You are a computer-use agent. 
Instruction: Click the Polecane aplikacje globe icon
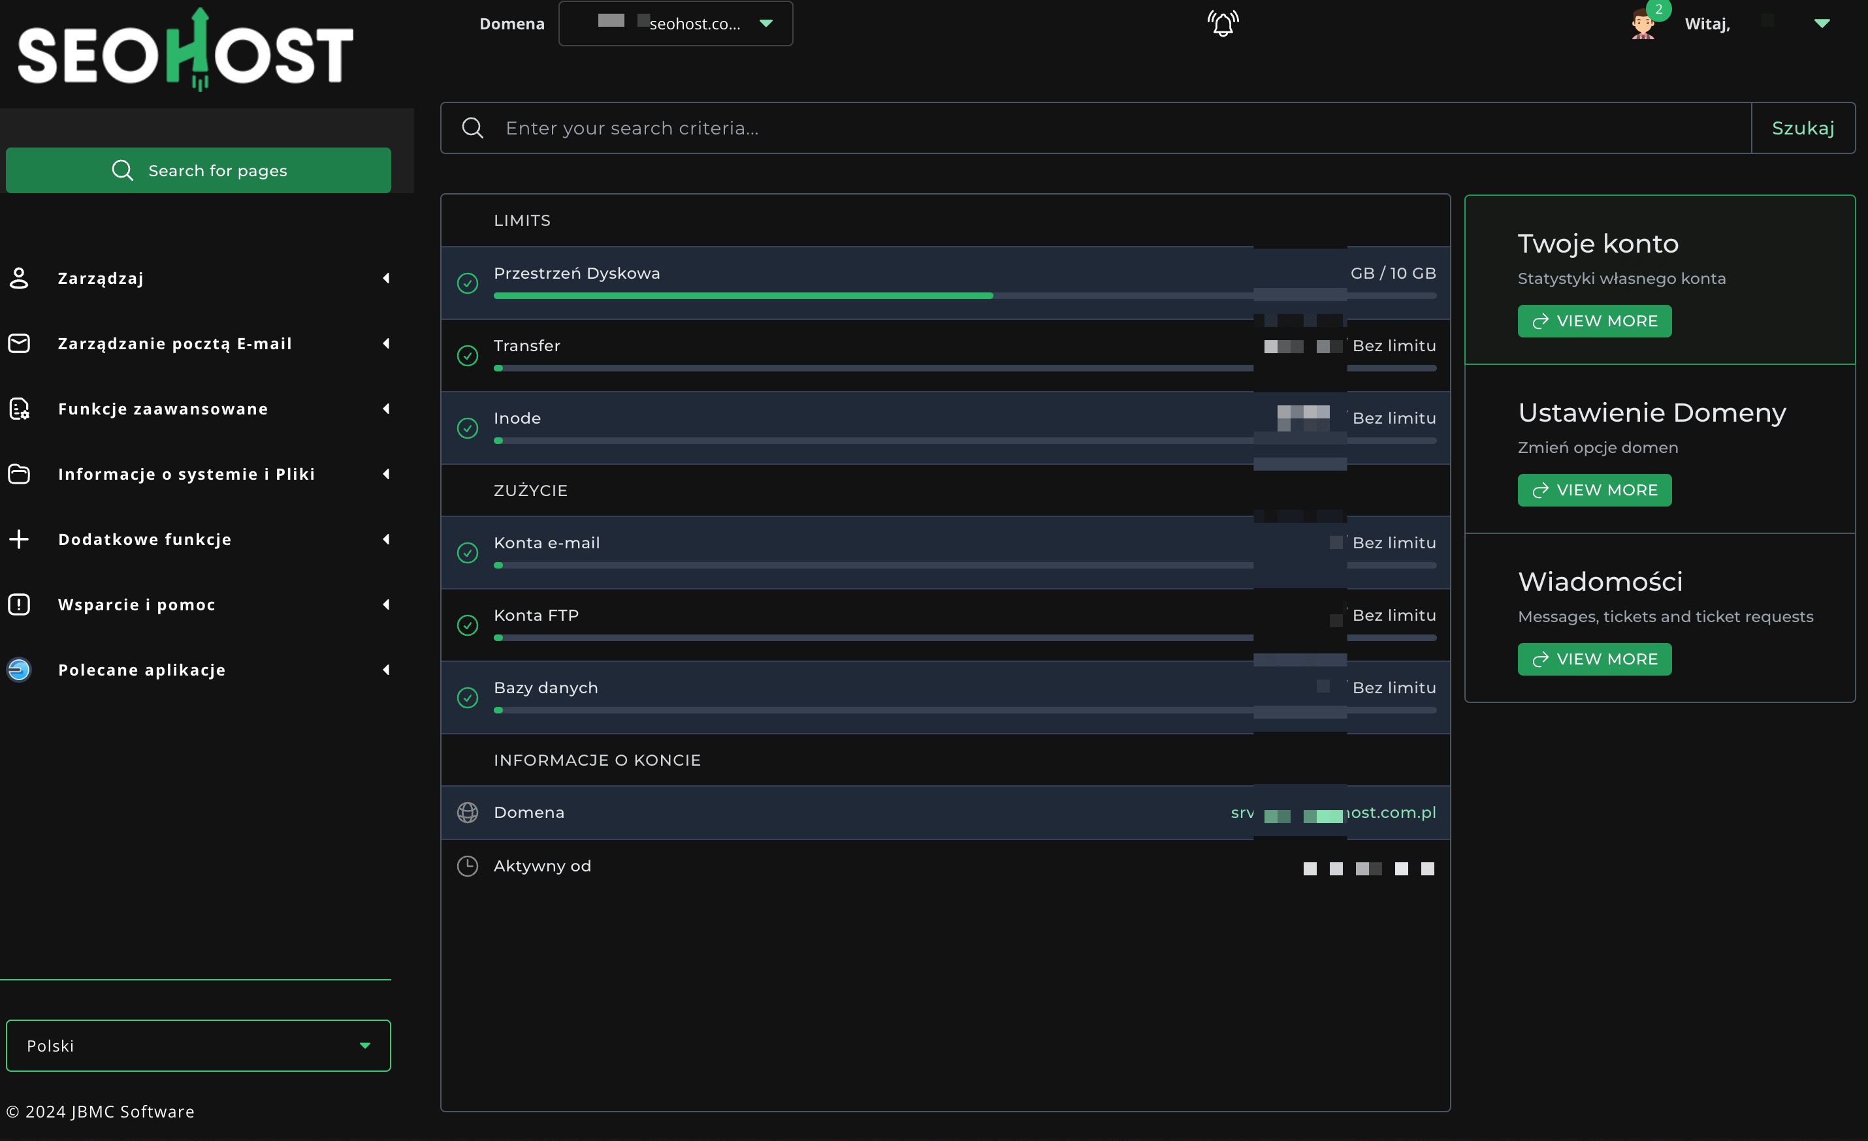(x=19, y=670)
